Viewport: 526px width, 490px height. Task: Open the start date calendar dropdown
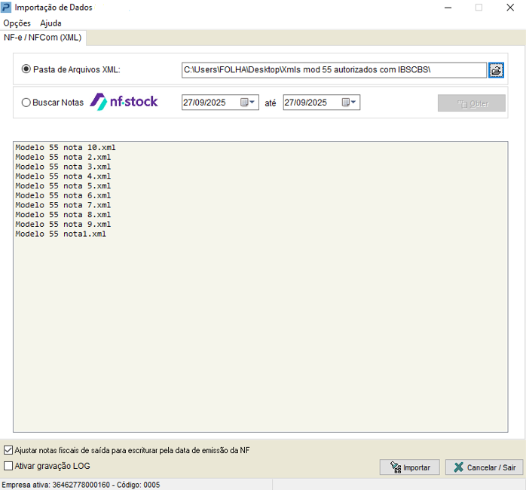click(248, 102)
